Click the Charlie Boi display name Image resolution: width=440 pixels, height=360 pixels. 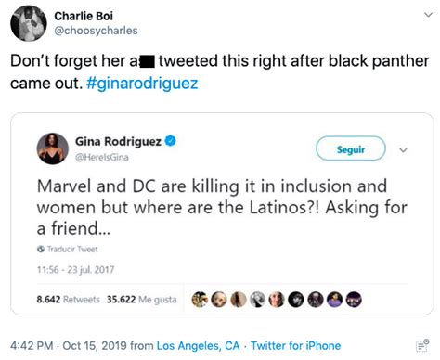[84, 16]
